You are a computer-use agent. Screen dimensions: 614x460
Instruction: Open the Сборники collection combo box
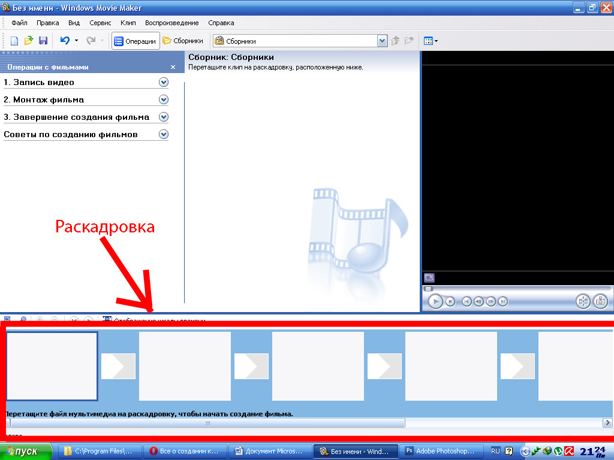tap(300, 41)
